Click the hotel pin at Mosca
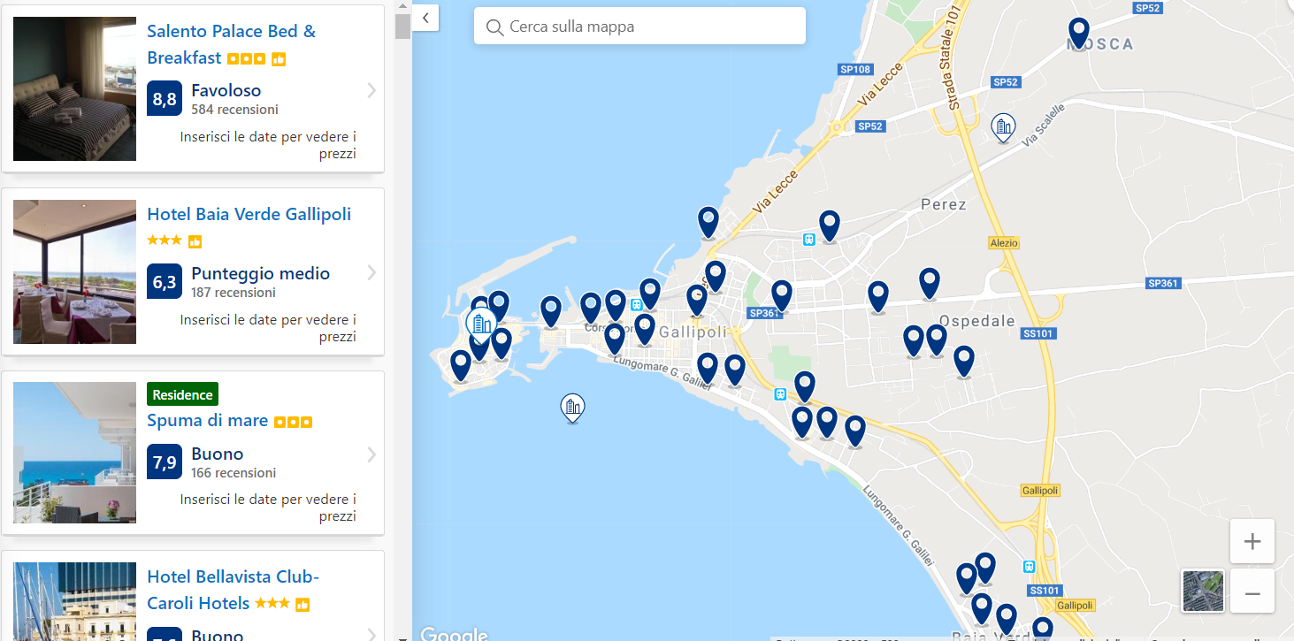 coord(1078,34)
